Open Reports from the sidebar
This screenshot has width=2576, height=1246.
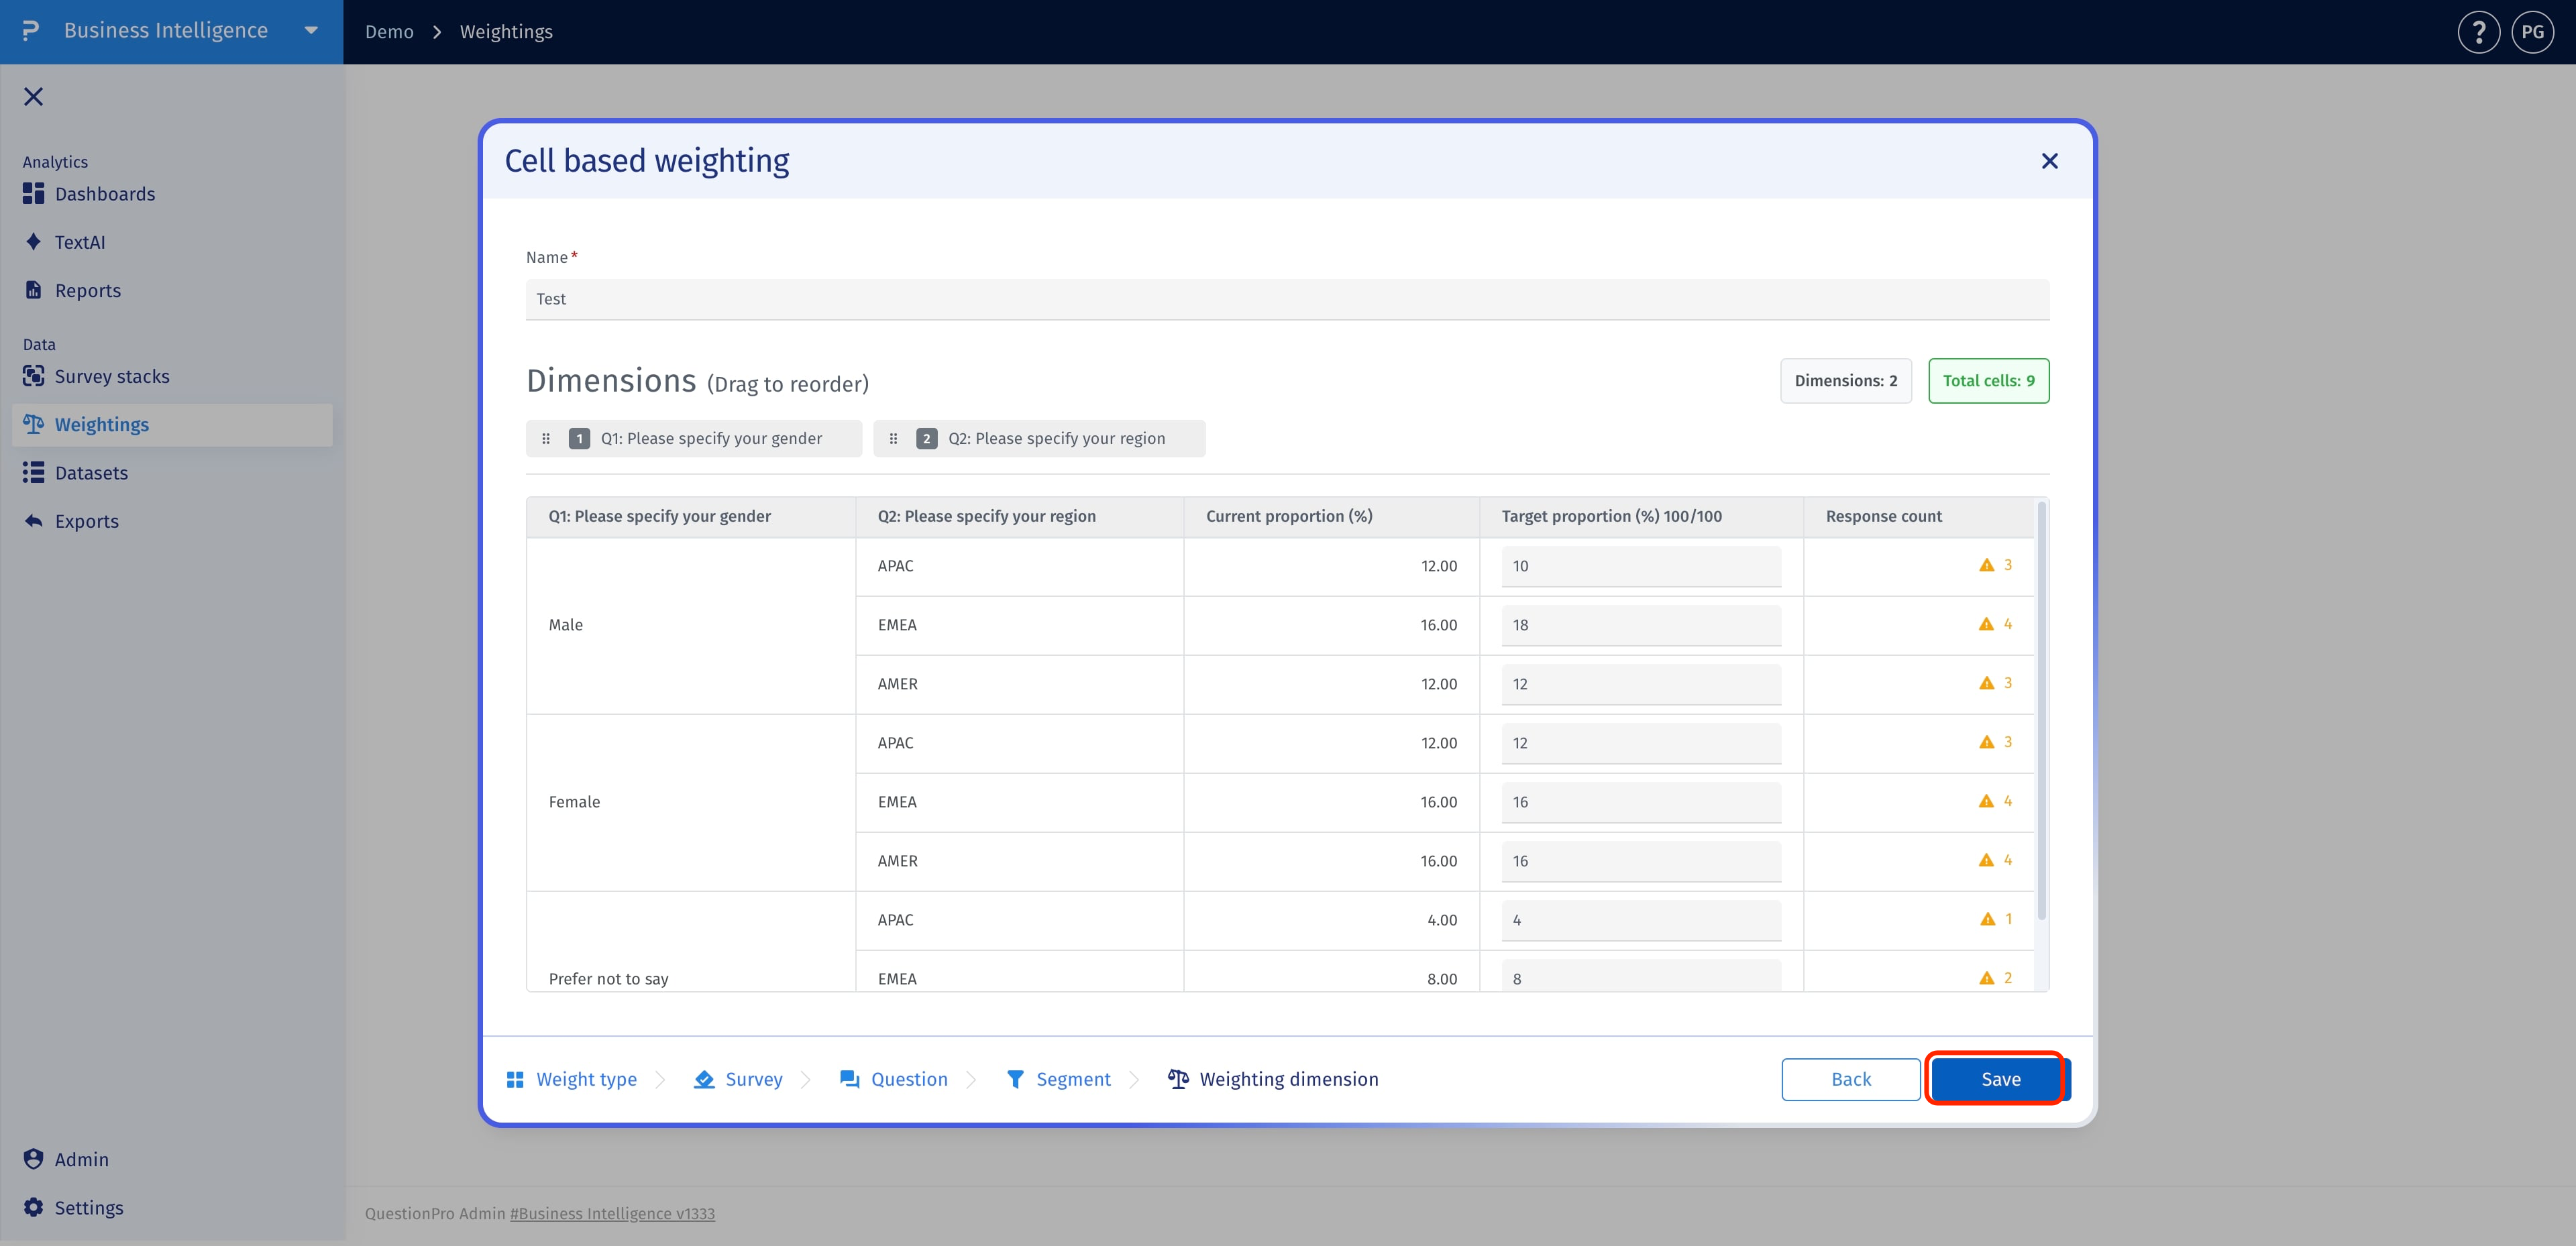point(88,290)
